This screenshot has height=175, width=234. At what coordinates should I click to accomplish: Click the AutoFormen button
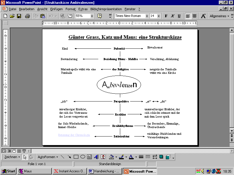pos(48,157)
